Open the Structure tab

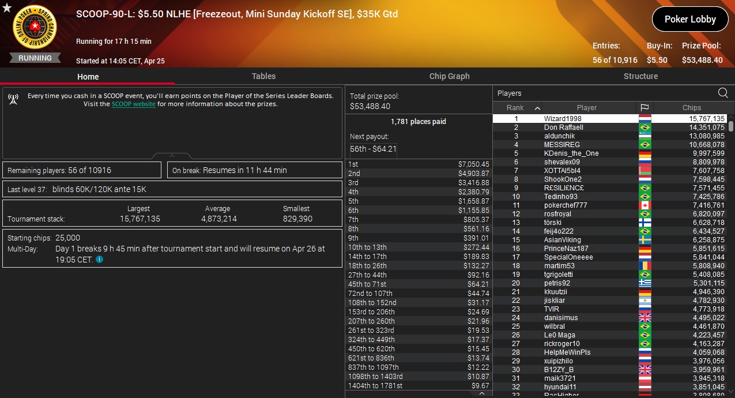click(x=640, y=76)
